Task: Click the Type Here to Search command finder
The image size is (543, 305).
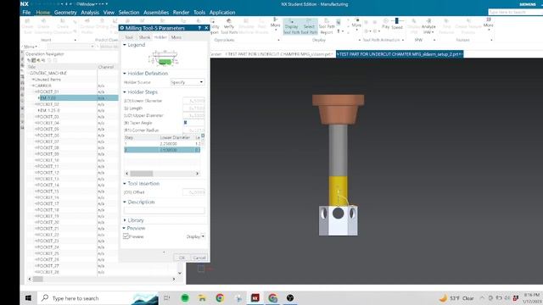Action: pos(515,12)
